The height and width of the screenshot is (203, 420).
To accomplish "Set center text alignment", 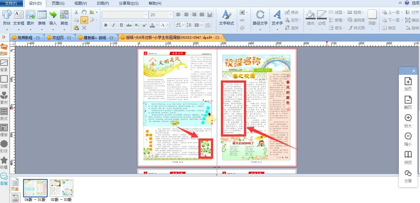I will [186, 15].
